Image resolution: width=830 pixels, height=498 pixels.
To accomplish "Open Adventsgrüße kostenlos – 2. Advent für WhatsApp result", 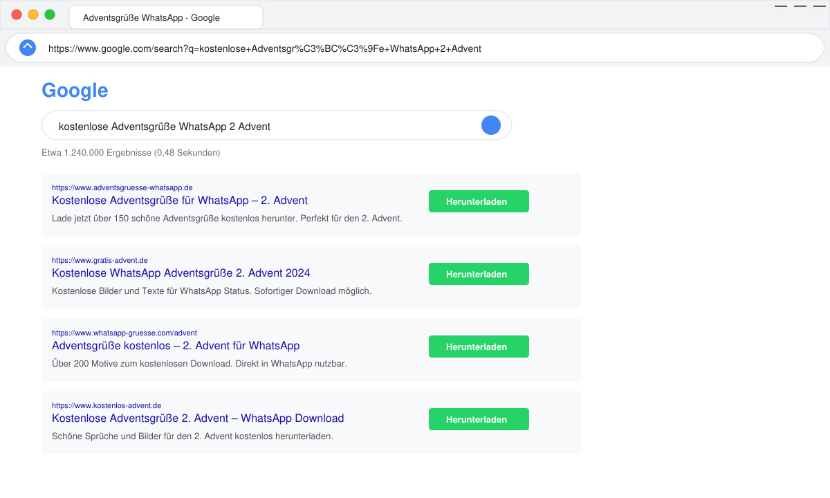I will click(x=176, y=345).
